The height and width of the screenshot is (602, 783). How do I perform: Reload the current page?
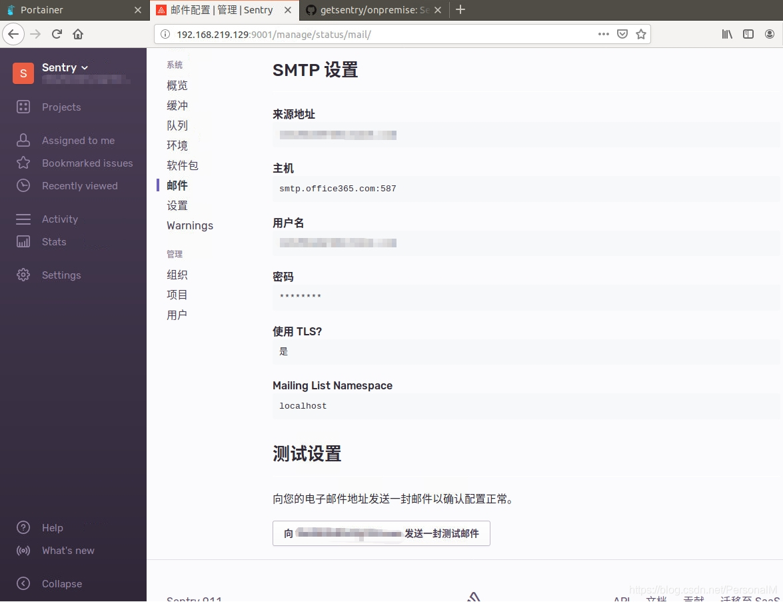(x=57, y=34)
